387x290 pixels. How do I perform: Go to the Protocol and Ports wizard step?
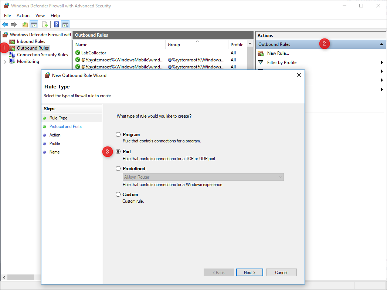click(x=65, y=127)
